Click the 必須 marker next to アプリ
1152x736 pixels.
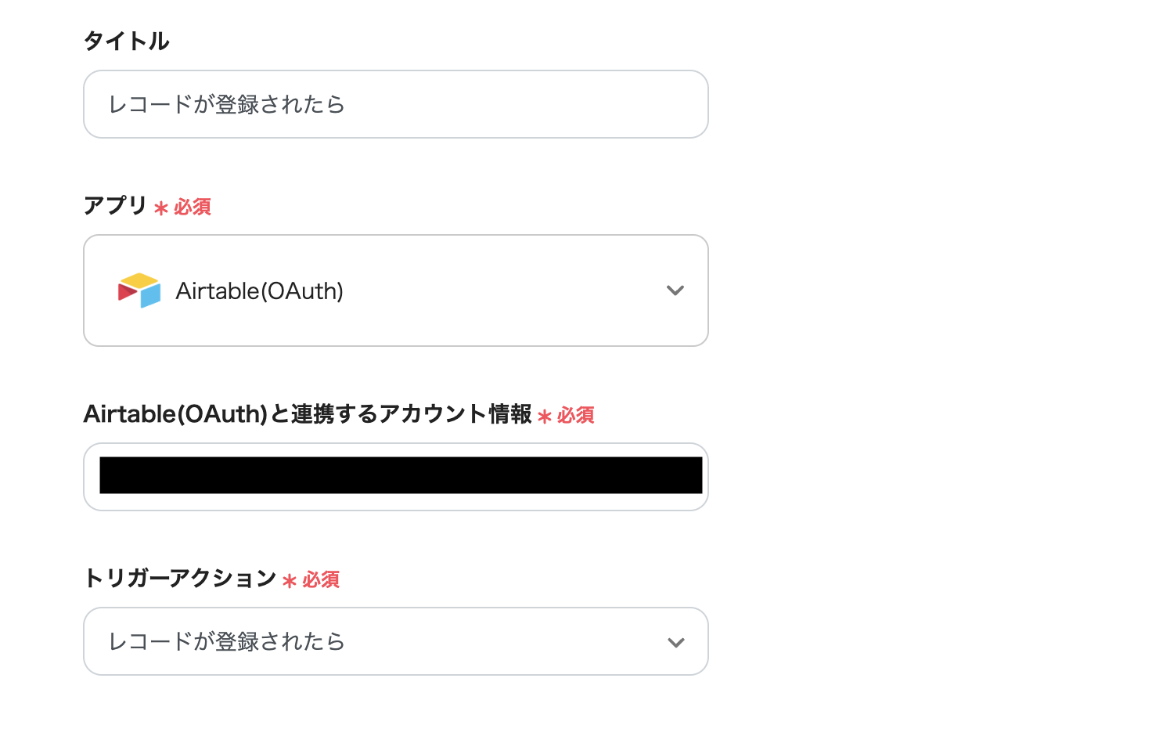click(x=193, y=207)
